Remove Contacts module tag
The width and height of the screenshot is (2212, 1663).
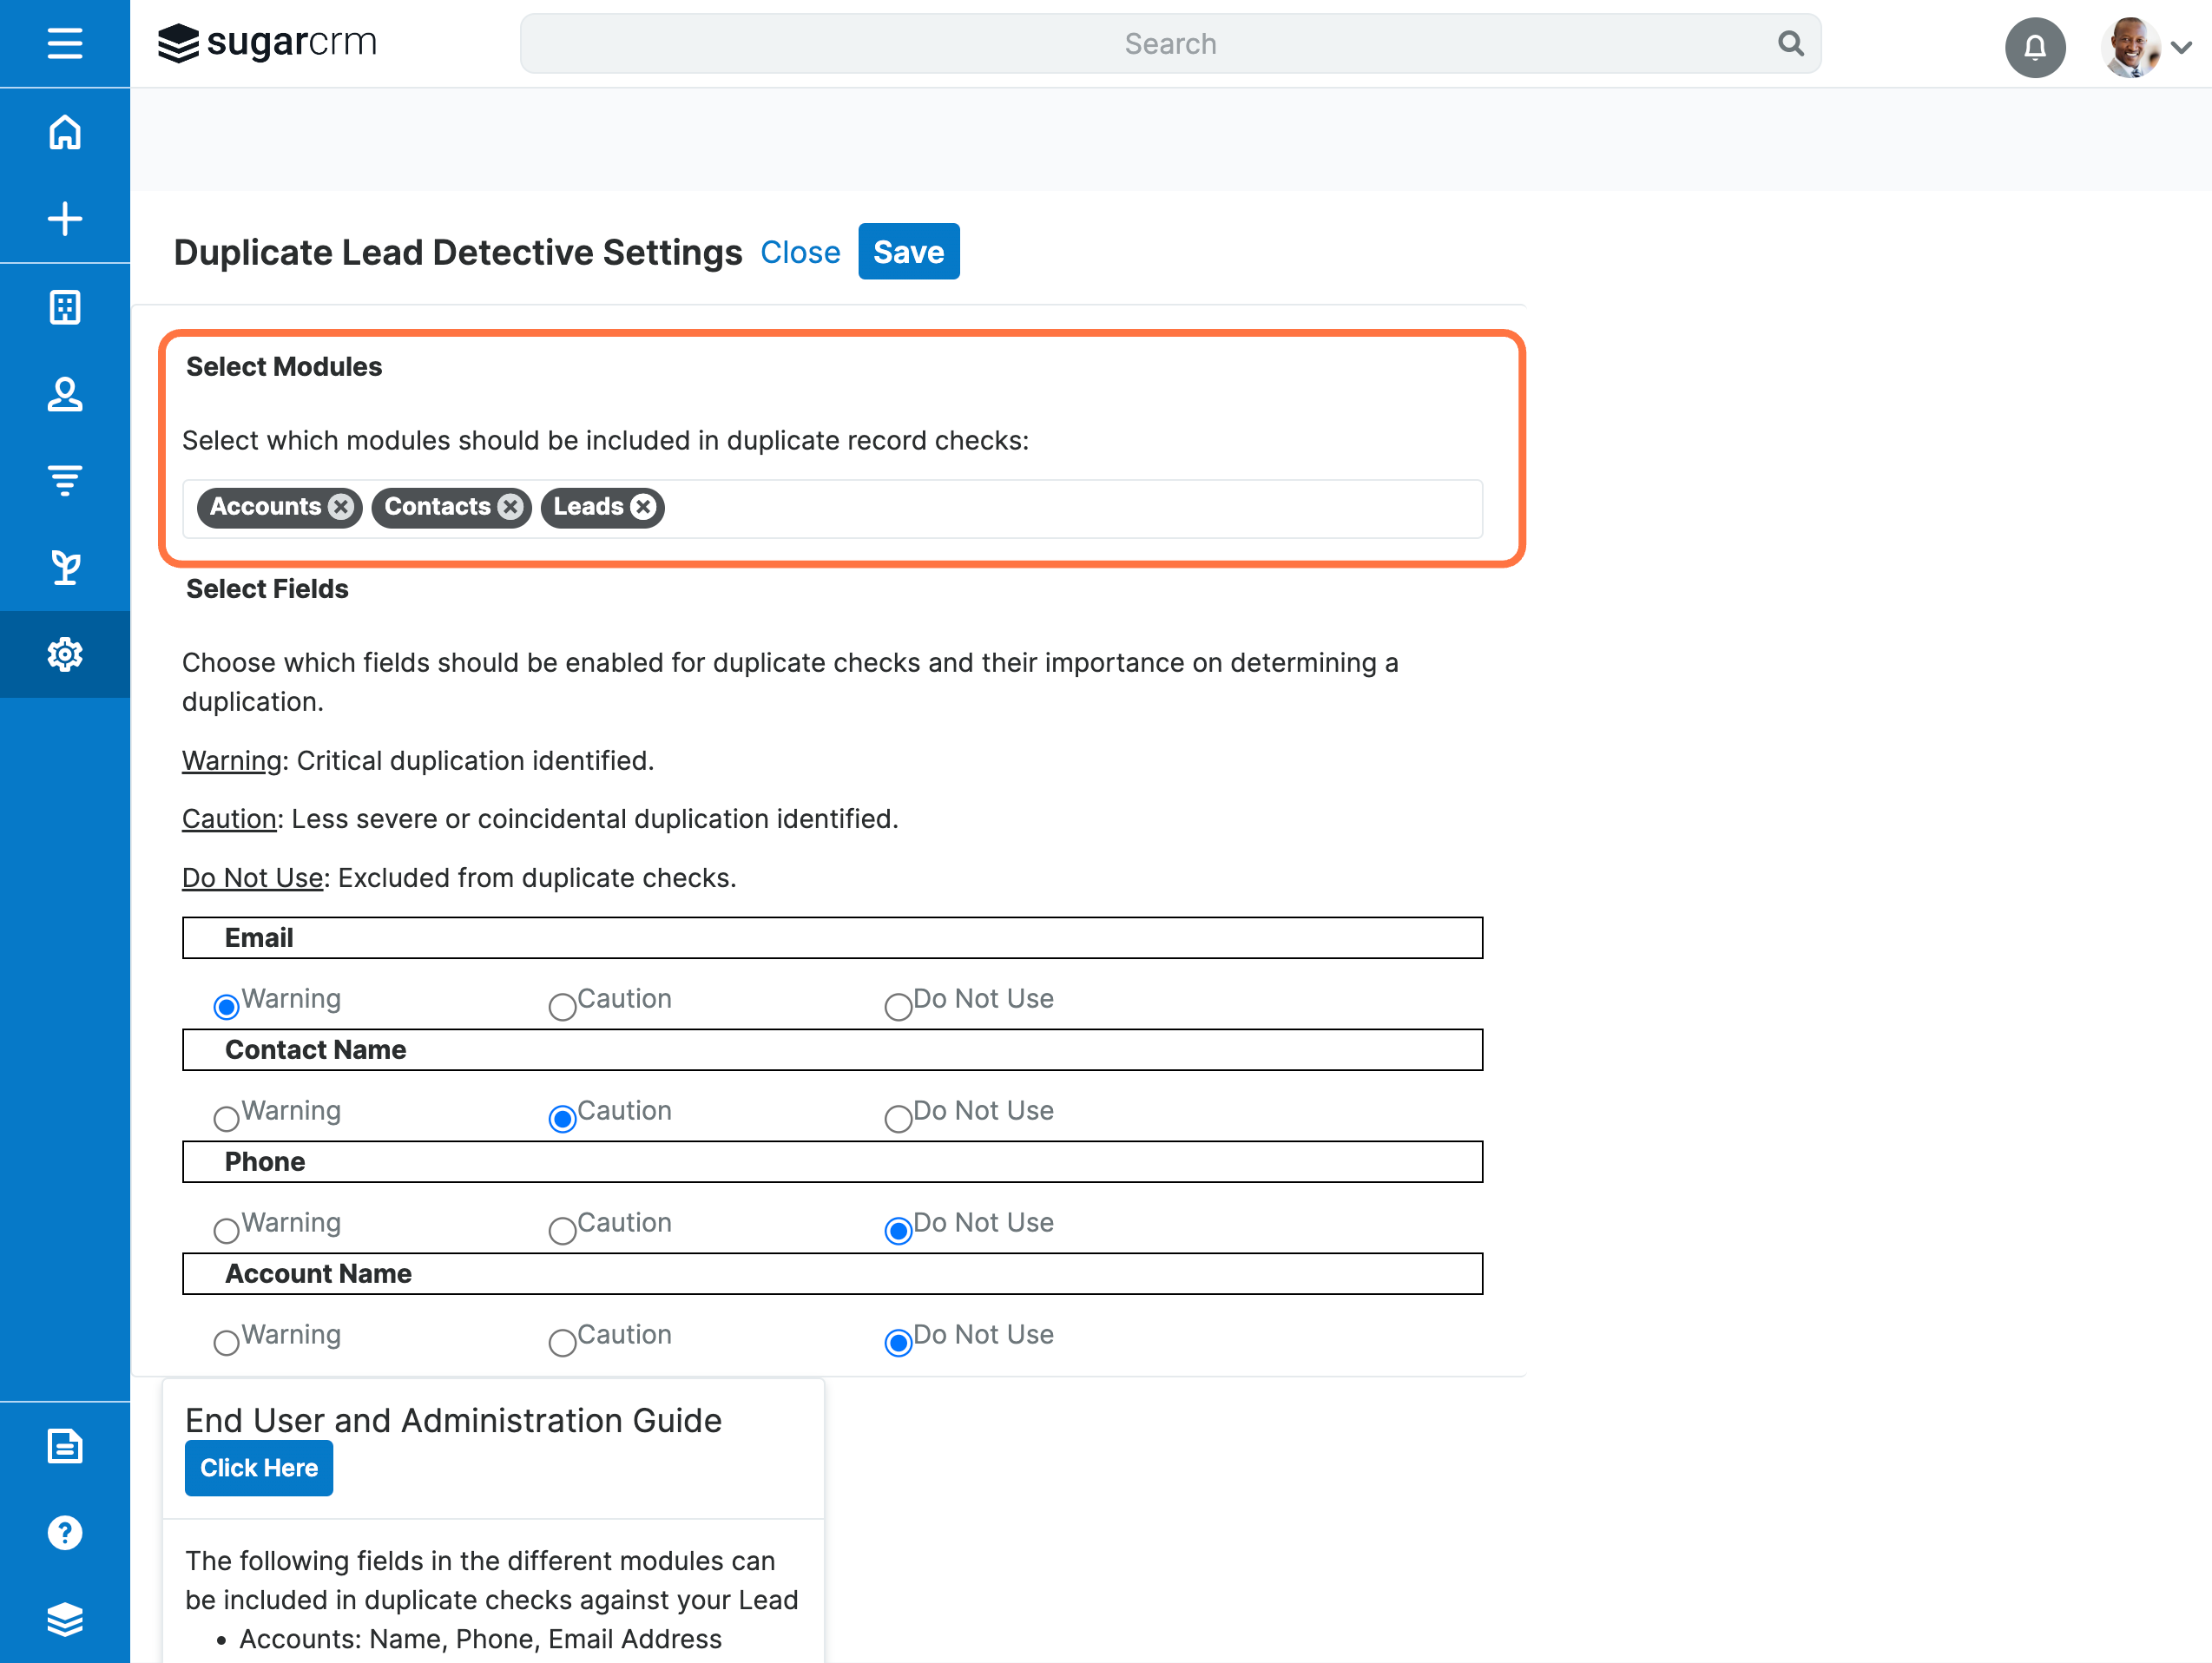click(511, 507)
